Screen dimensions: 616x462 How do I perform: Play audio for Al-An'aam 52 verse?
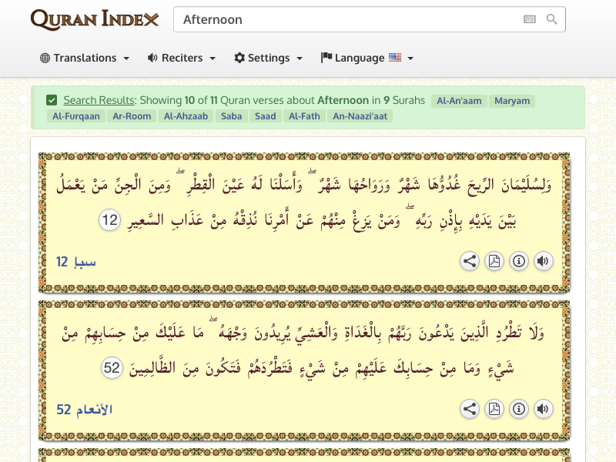[544, 409]
